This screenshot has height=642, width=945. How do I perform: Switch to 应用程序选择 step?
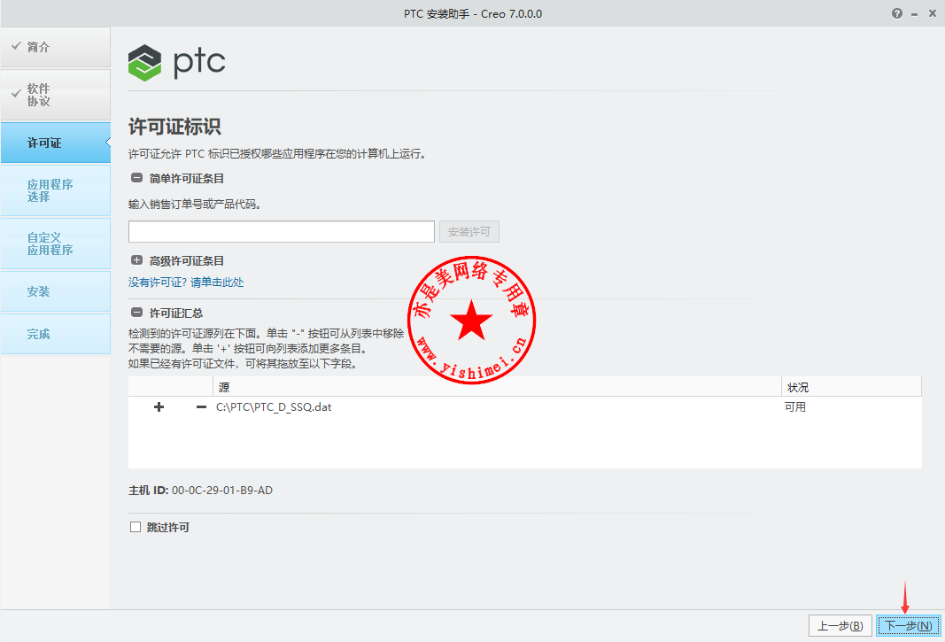pyautogui.click(x=56, y=190)
